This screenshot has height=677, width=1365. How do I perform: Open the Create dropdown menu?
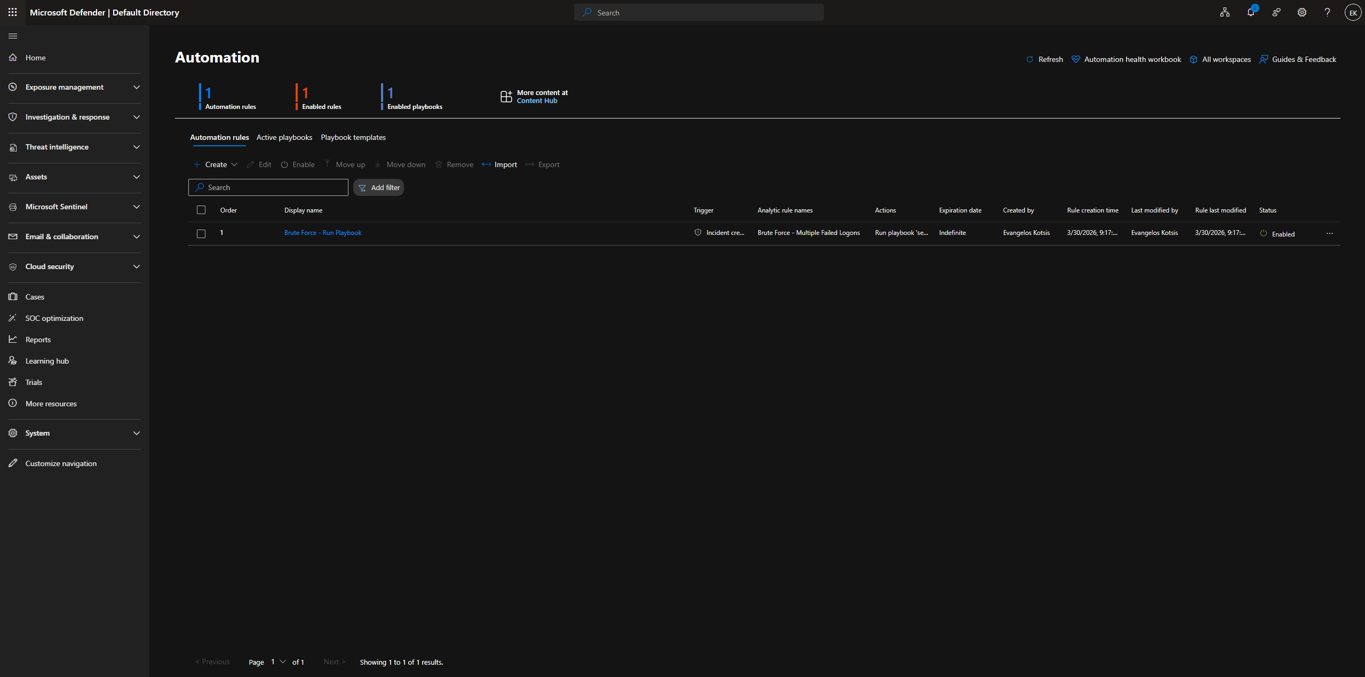(x=216, y=164)
